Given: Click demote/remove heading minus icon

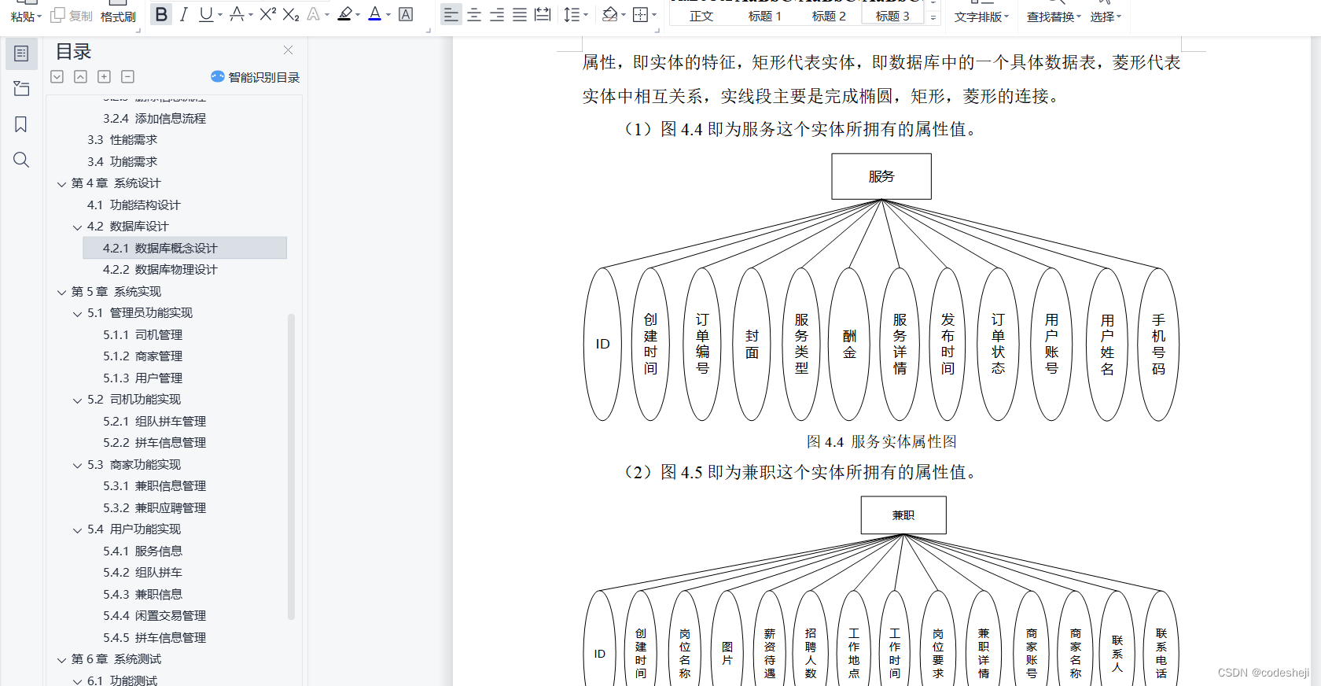Looking at the screenshot, I should [127, 76].
